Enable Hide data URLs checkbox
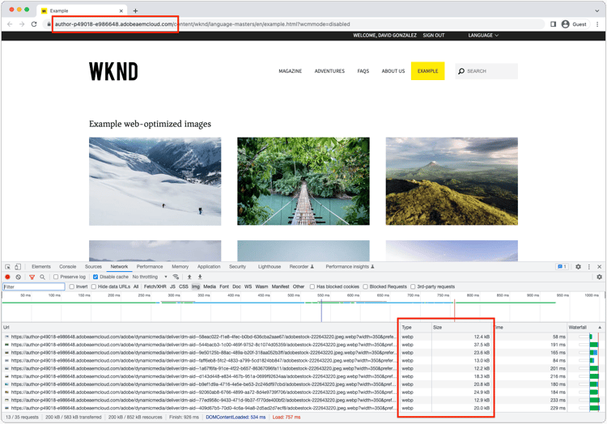The width and height of the screenshot is (607, 424). [94, 286]
